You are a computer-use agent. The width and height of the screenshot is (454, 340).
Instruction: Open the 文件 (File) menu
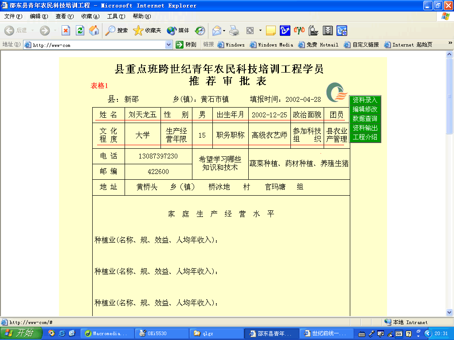click(13, 16)
